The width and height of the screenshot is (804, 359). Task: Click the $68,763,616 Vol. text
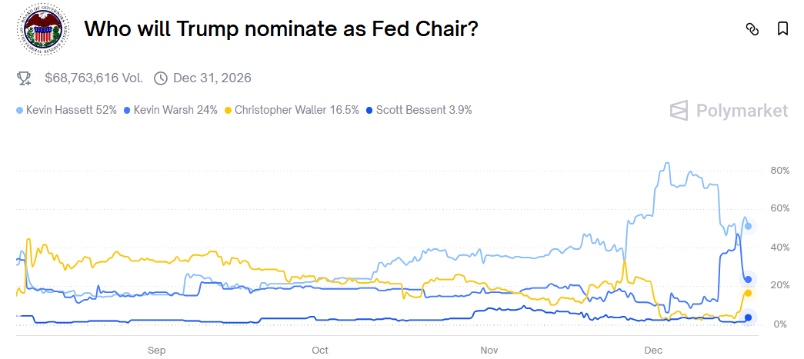pos(94,78)
